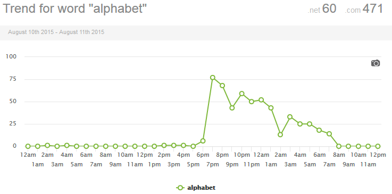This screenshot has width=392, height=194.
Task: Click the data point at 9pm dip
Action: [232, 108]
